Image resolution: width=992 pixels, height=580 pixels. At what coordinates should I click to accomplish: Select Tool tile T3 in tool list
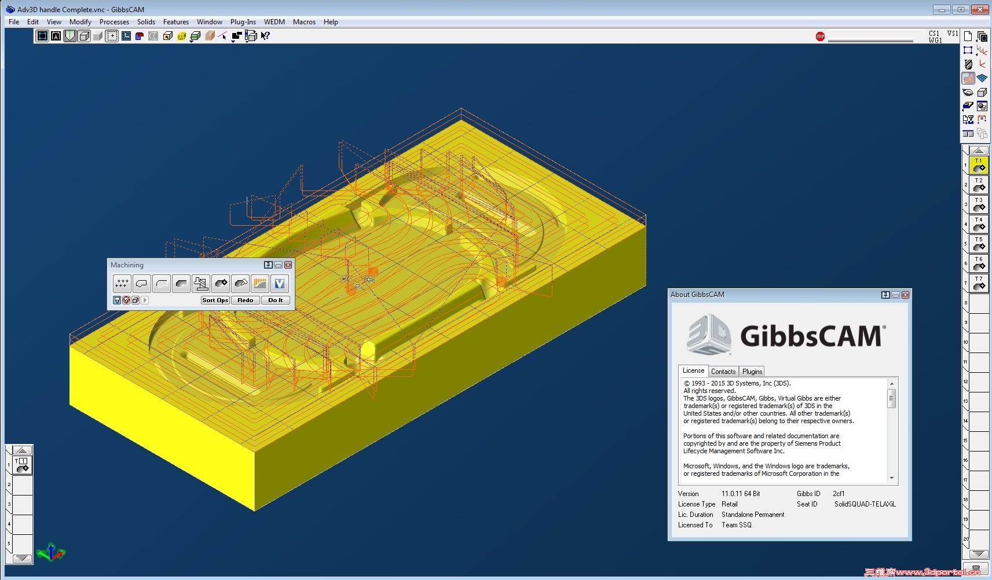979,204
